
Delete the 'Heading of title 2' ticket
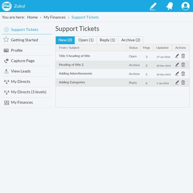tap(183, 65)
